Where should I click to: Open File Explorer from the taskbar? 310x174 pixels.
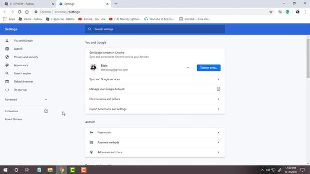[50, 170]
